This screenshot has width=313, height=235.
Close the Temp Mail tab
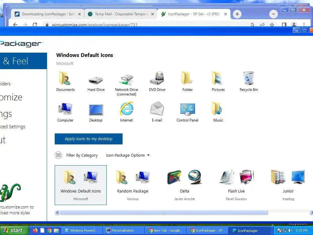153,14
